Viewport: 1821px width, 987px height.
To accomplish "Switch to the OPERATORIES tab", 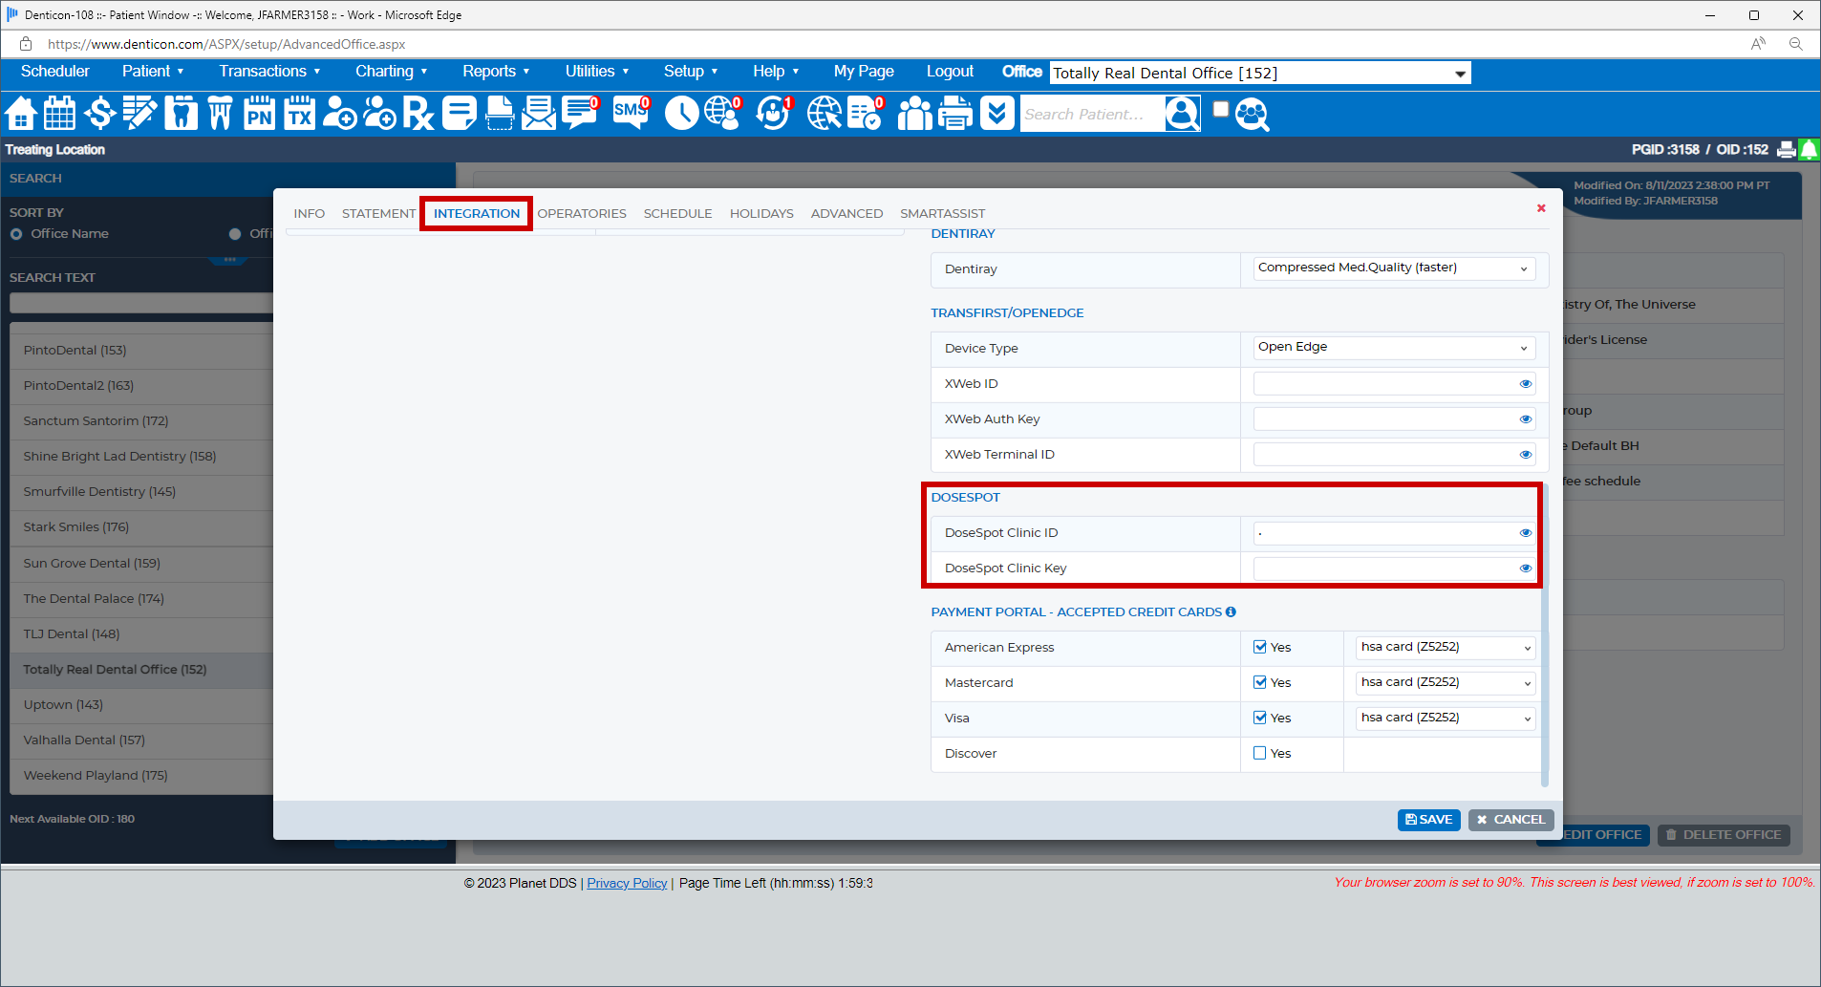I will (581, 214).
